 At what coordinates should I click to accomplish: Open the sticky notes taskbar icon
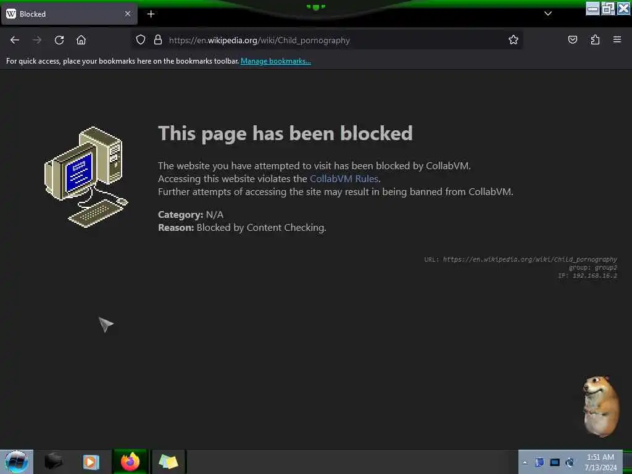[168, 462]
